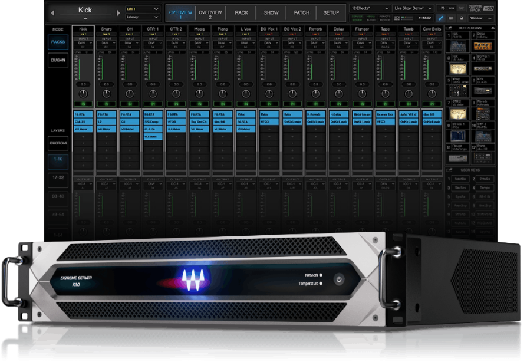Switch to the Overview 2 tab

[x=210, y=14]
